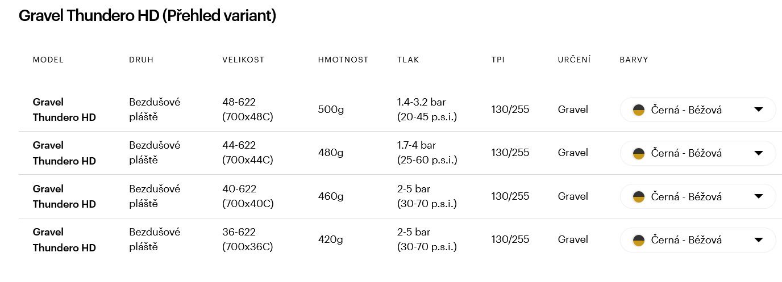Screen dimensions: 782x282
Task: Click the dropdown arrow in the 700x48C row
Action: click(758, 110)
